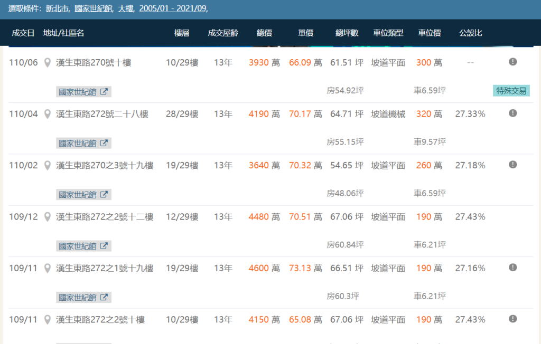Viewport: 541px width, 344px height.
Task: Select address 漢生東路272之2號十二樓
Action: point(105,217)
